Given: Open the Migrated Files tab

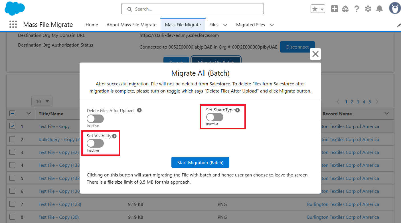Looking at the screenshot, I should point(250,25).
